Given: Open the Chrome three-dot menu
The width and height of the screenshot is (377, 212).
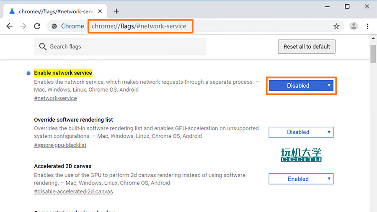Looking at the screenshot, I should click(x=368, y=26).
